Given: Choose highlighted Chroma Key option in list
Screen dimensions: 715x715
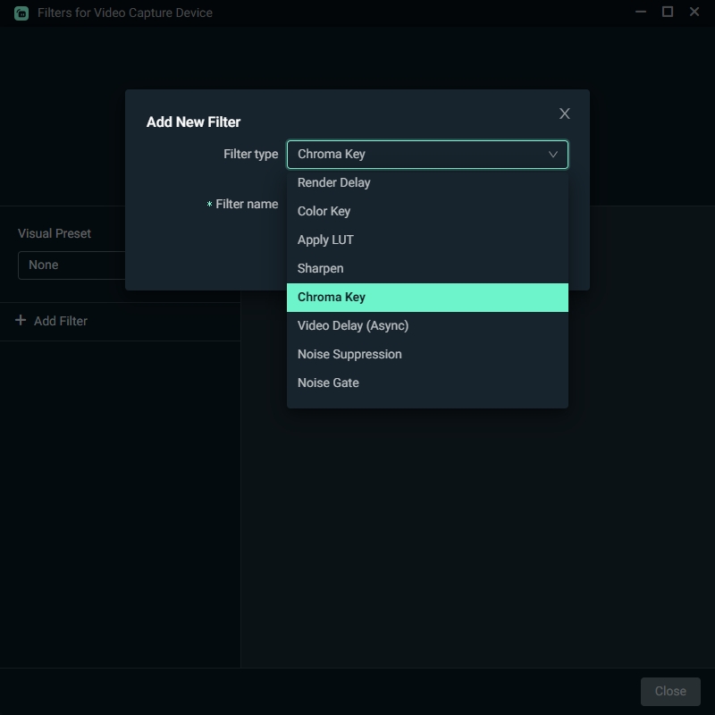Looking at the screenshot, I should (x=427, y=298).
